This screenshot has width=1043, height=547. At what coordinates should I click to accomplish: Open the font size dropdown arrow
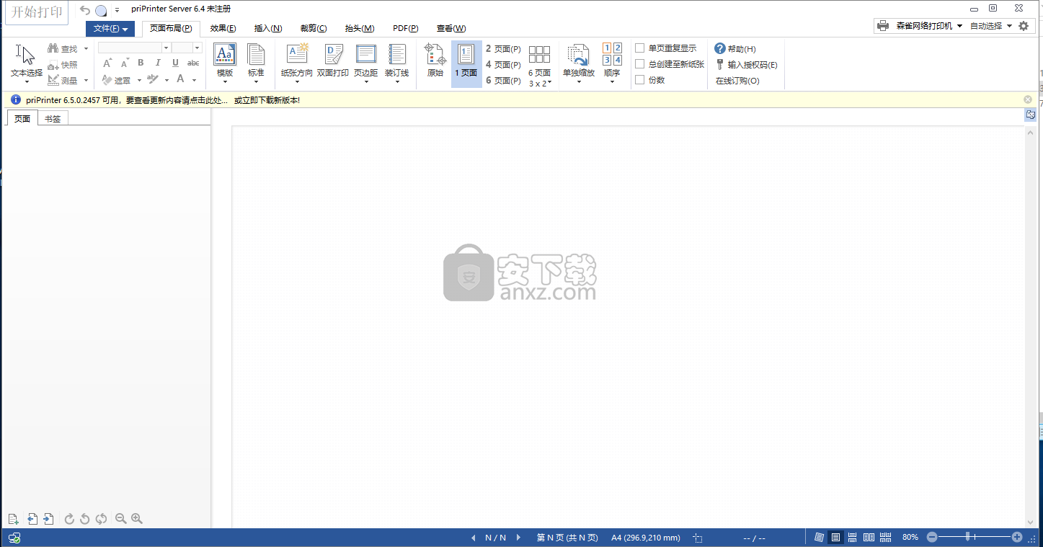(x=197, y=48)
